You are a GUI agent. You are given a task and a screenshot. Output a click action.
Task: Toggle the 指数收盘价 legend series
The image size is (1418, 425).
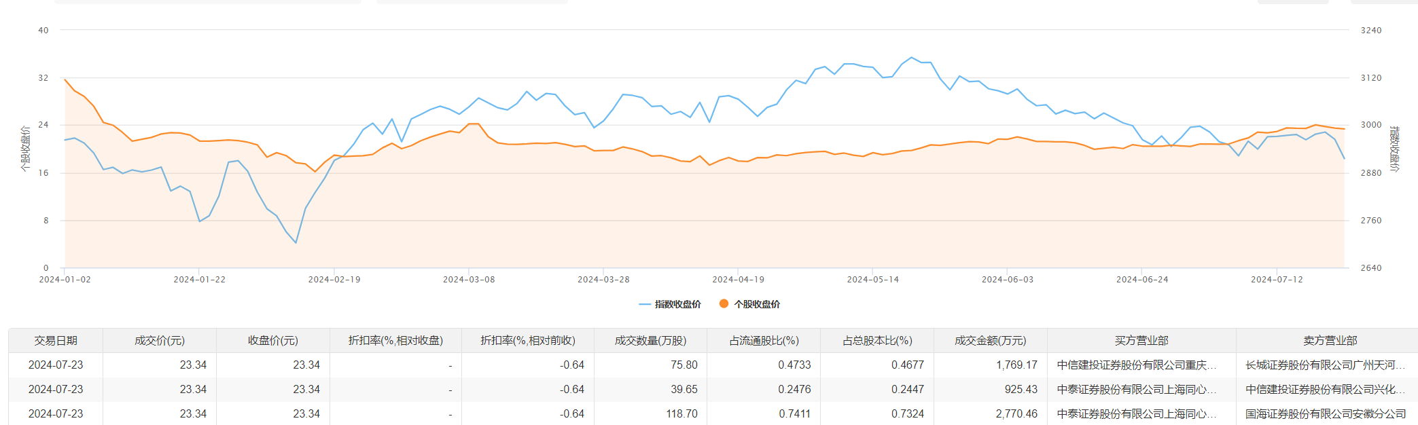click(670, 304)
